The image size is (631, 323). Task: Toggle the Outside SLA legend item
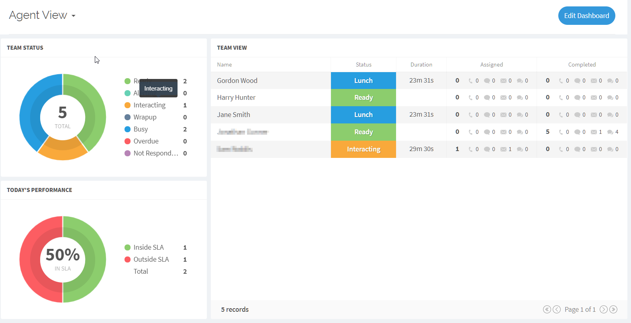coord(151,259)
